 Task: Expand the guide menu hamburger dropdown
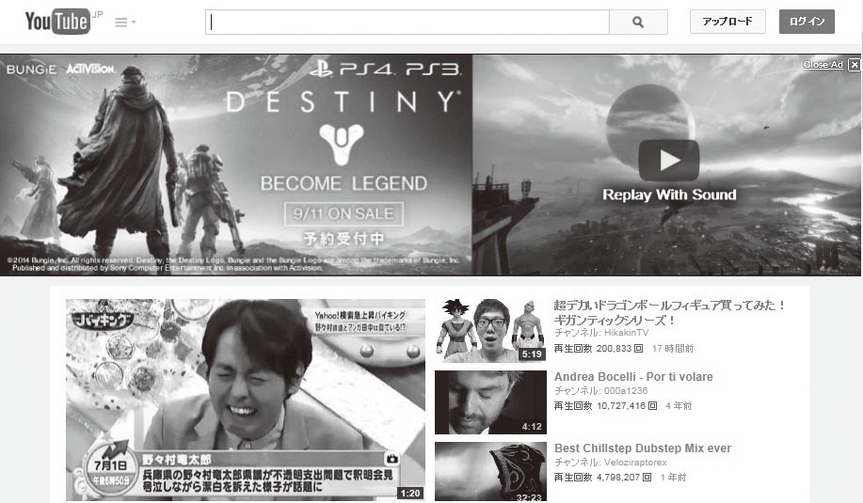click(125, 22)
